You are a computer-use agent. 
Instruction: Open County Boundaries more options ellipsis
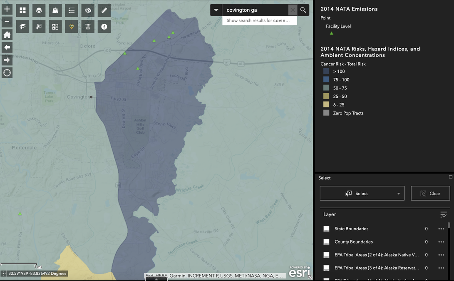[x=441, y=242]
